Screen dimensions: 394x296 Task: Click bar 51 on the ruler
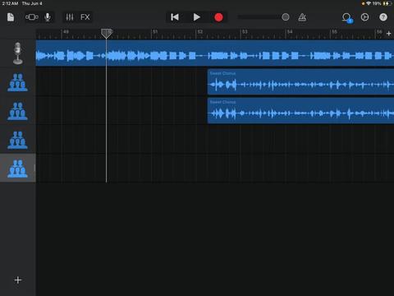coord(155,32)
